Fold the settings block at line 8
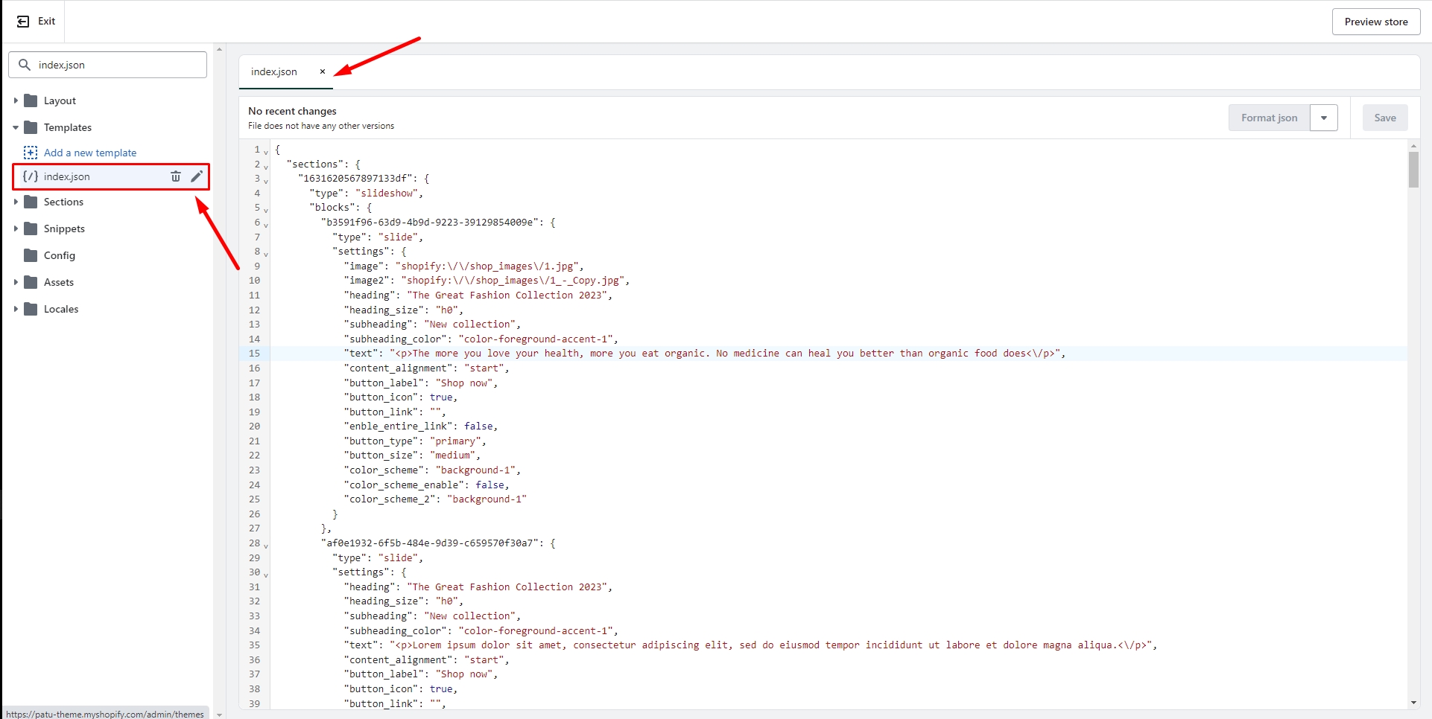 click(x=266, y=254)
